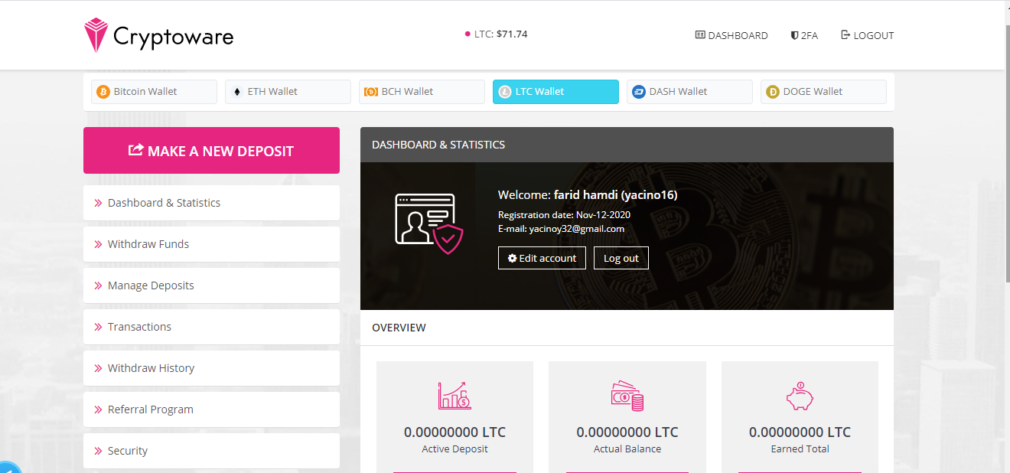Open 2FA link in header

point(804,35)
